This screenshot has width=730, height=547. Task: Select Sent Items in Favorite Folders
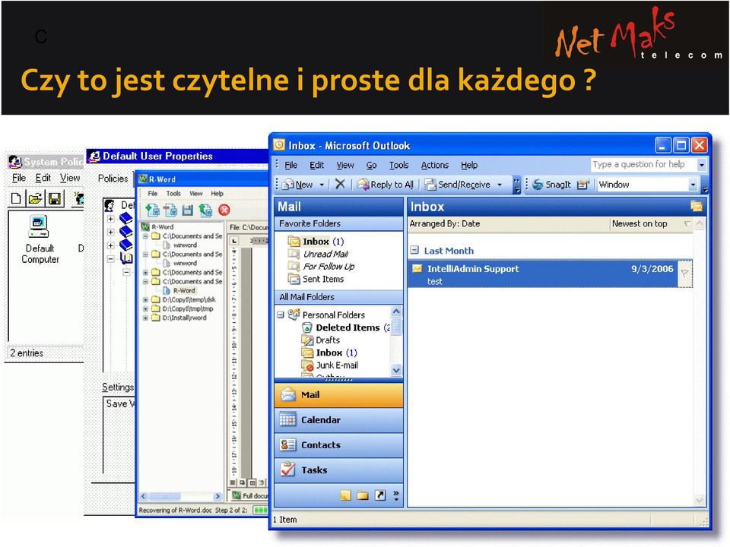pyautogui.click(x=316, y=279)
